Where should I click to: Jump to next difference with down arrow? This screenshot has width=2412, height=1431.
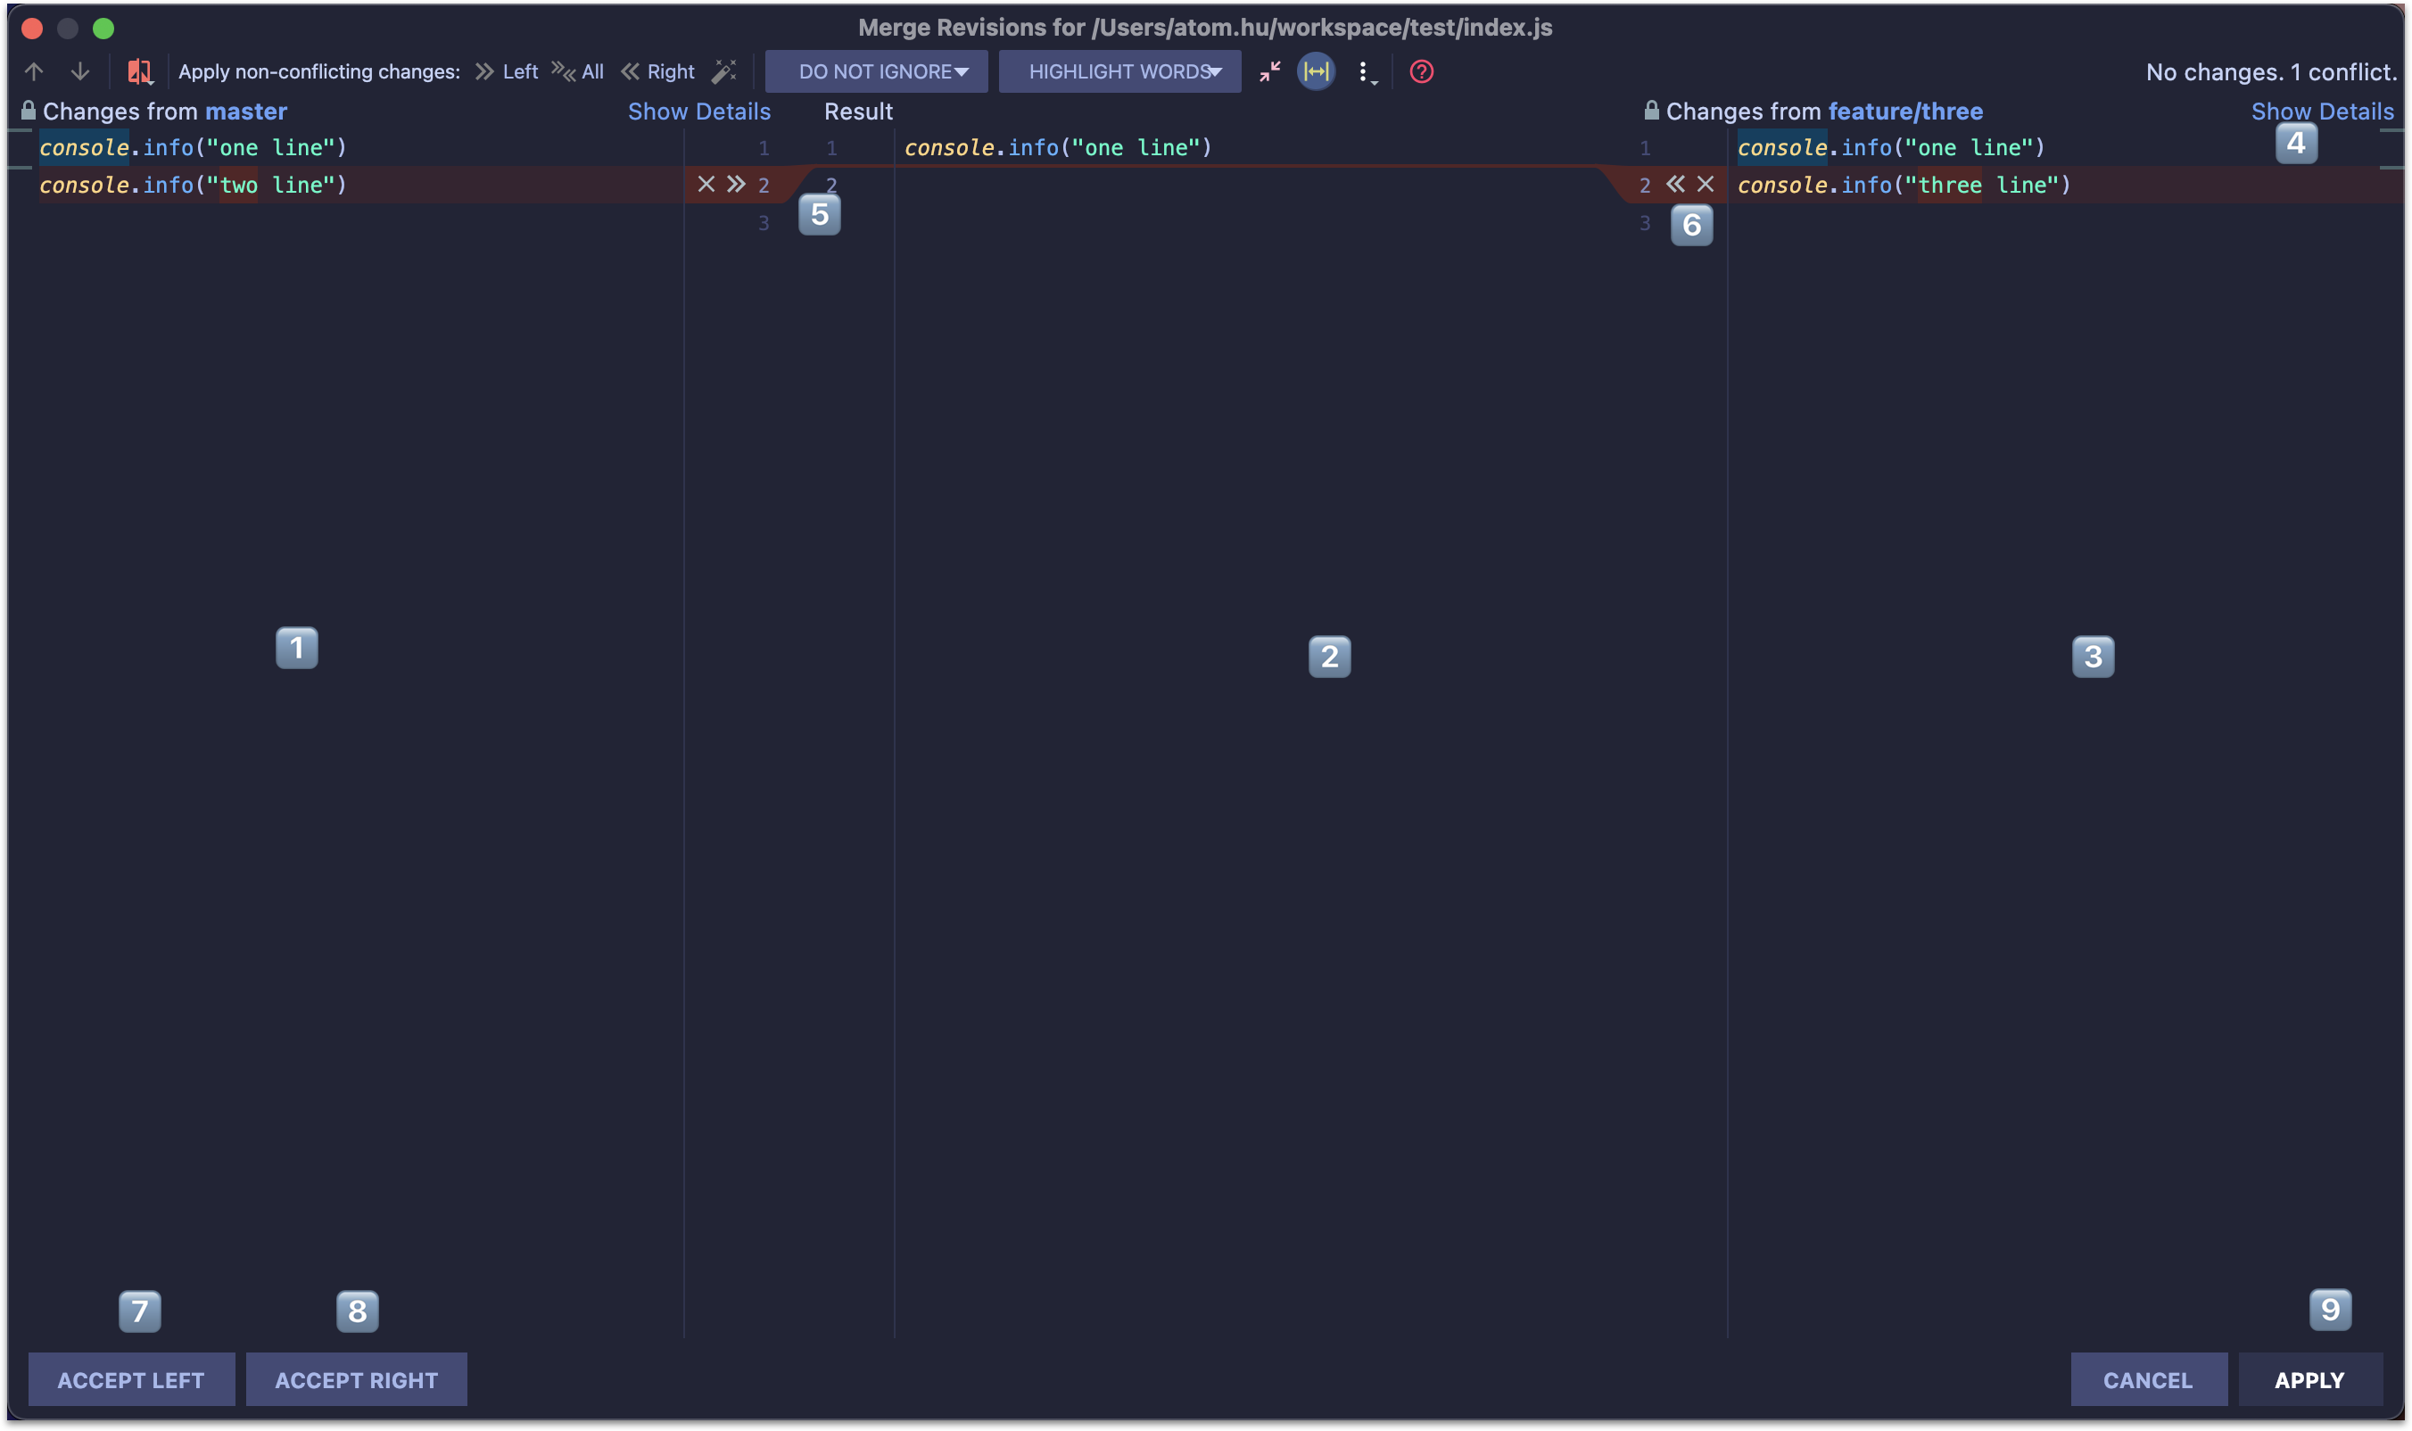[x=80, y=71]
